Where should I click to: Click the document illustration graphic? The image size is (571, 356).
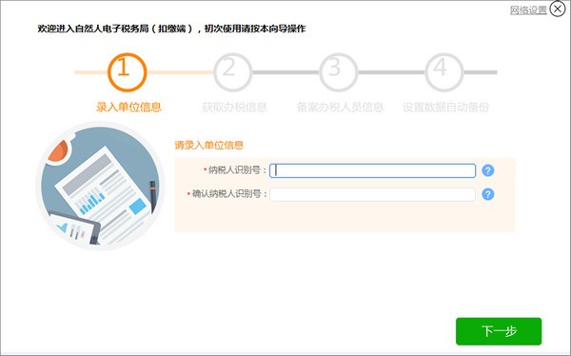[100, 186]
